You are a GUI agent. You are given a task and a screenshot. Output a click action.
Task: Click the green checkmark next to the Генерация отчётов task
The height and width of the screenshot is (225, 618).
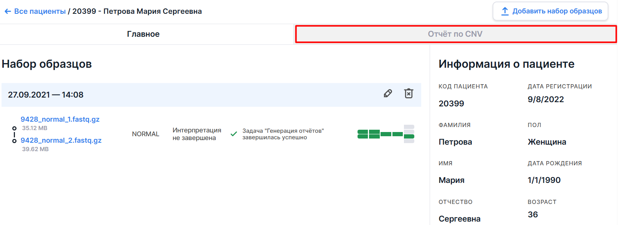233,134
